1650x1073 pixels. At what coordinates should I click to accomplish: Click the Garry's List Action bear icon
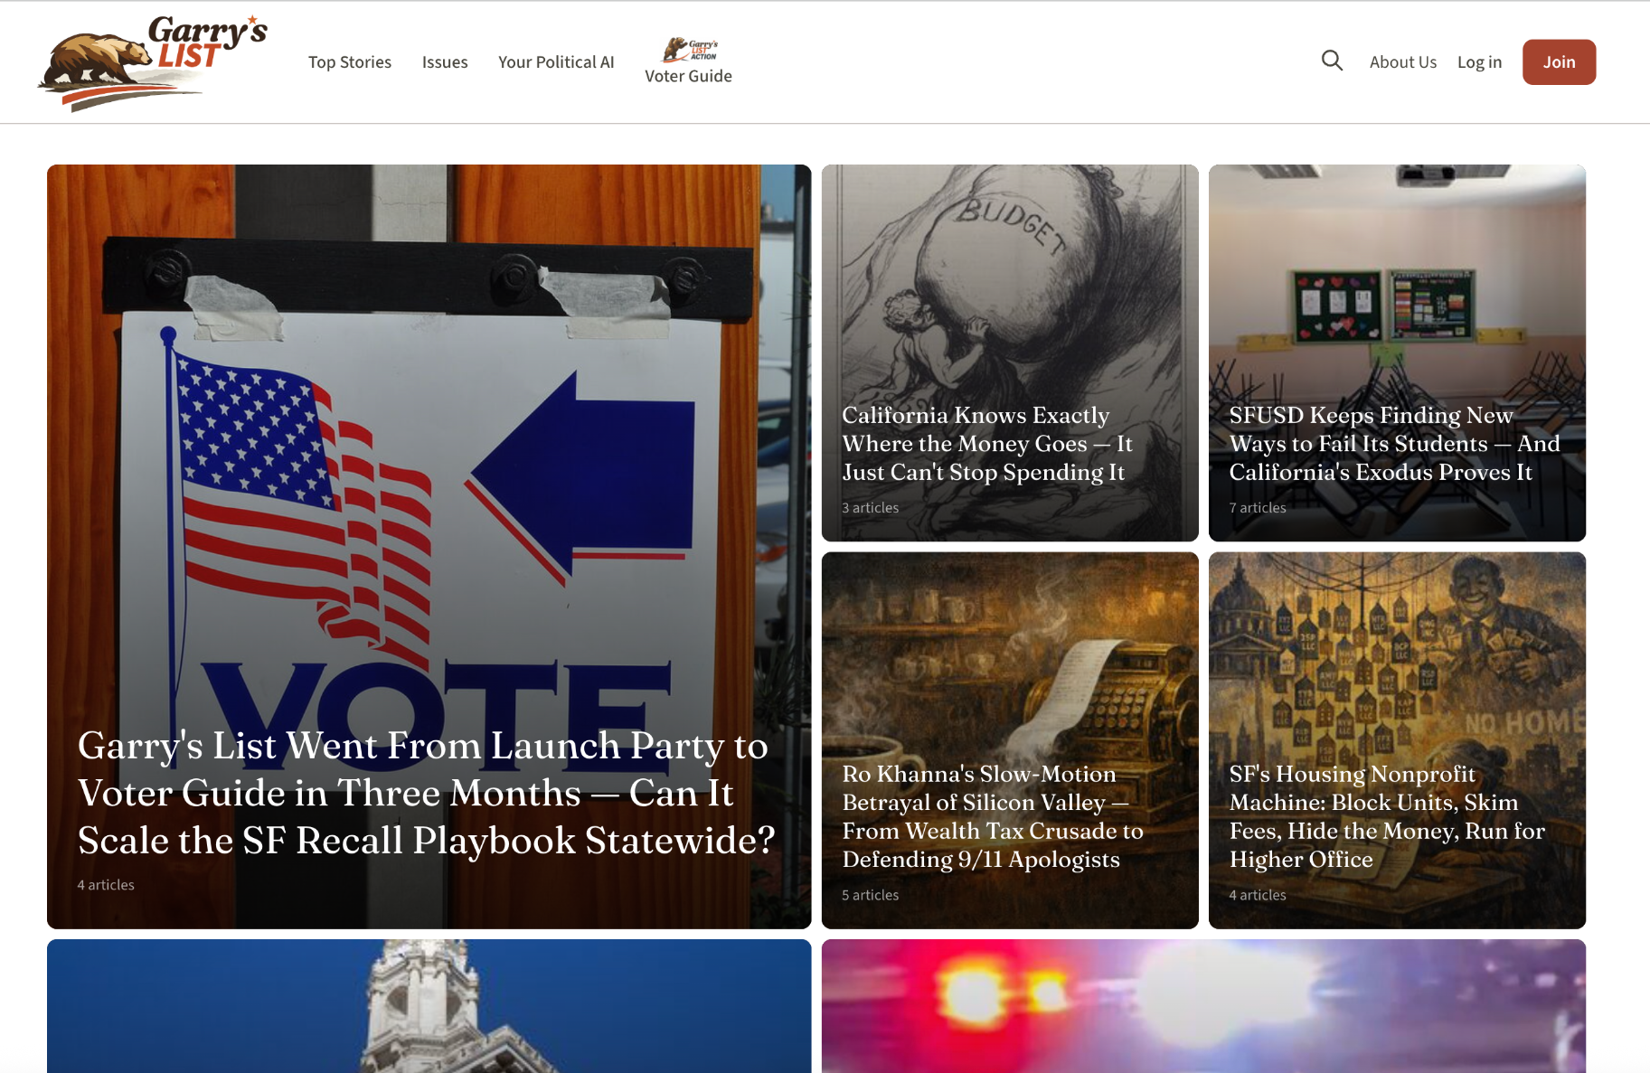pyautogui.click(x=690, y=49)
